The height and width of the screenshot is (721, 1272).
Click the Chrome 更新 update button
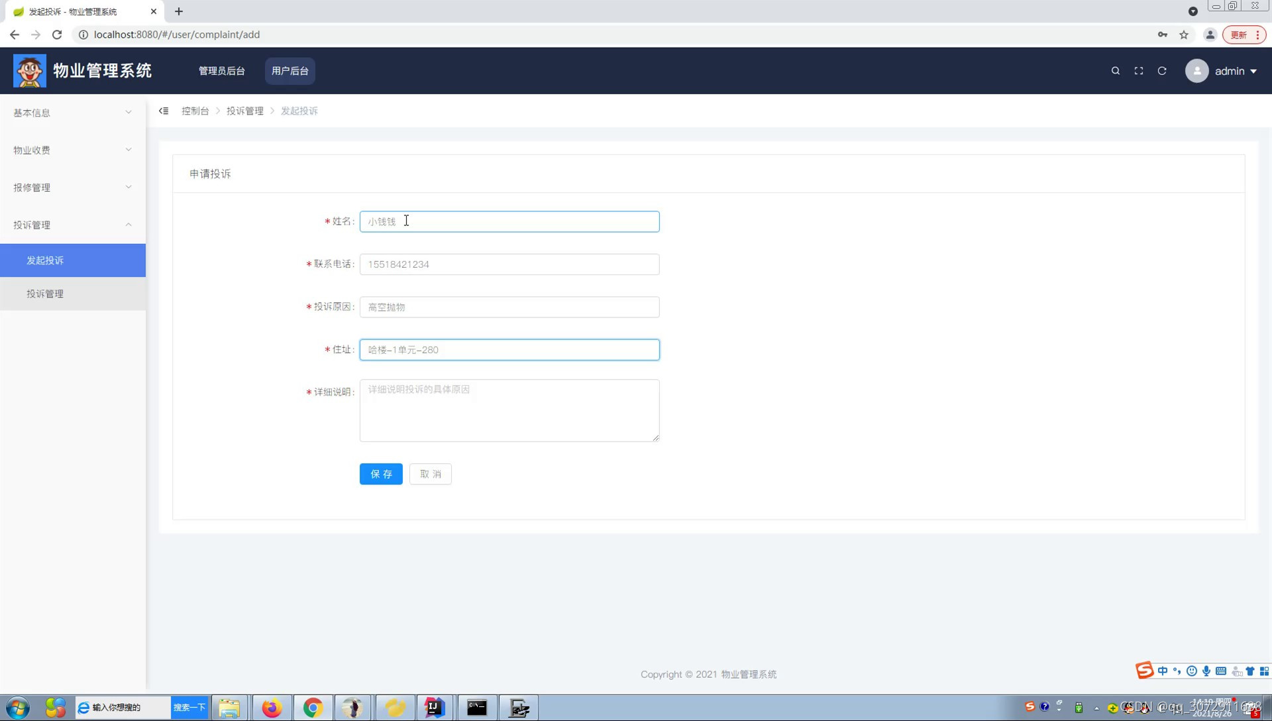tap(1244, 34)
